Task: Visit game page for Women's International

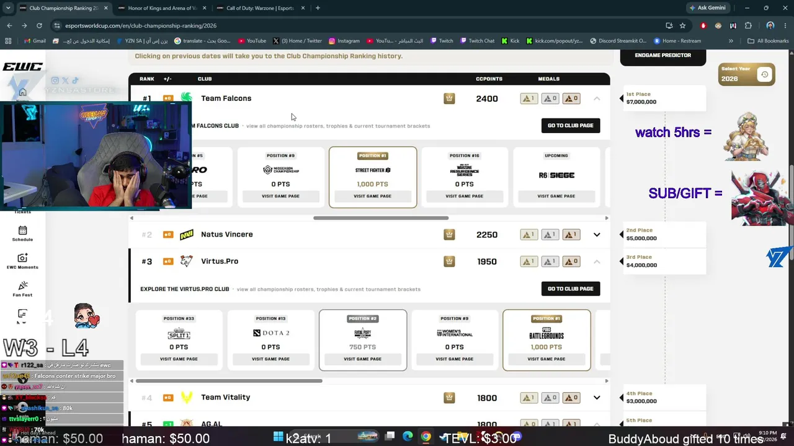Action: point(455,359)
